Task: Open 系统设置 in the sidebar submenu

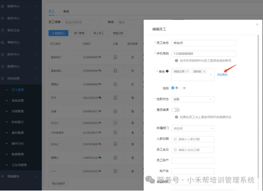Action: (18, 100)
